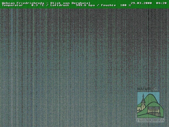169x127 pixels.
Task: Click the 'Temperatur 0.3 °C' reading
Action: click(x=23, y=5)
